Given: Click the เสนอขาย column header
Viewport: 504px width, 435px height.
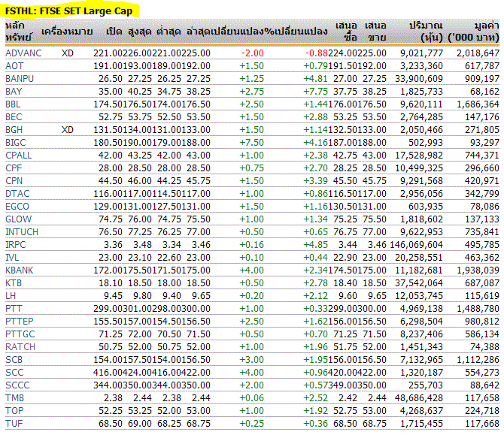Looking at the screenshot, I should tap(375, 31).
